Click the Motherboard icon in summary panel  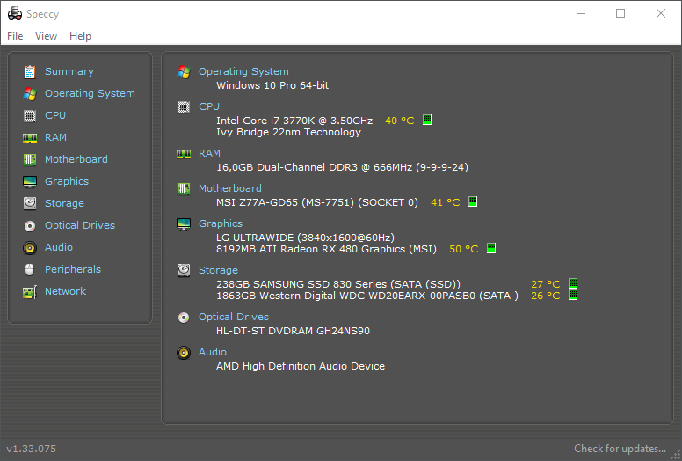click(x=184, y=189)
